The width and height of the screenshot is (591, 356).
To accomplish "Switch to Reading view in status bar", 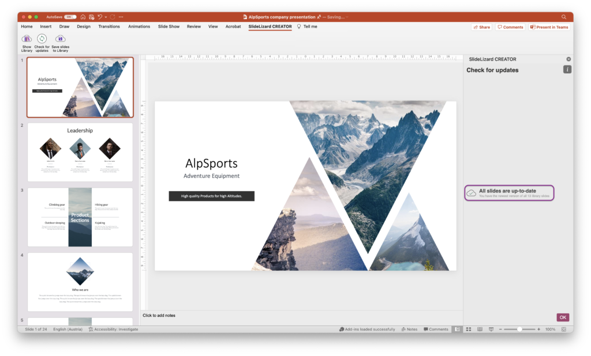I will (x=480, y=330).
